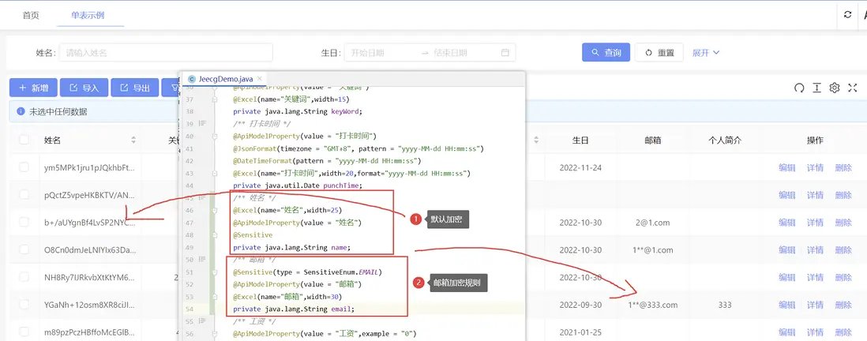Viewport: 867px width, 341px height.
Task: Focus the 姓名 search input field
Action: click(166, 53)
